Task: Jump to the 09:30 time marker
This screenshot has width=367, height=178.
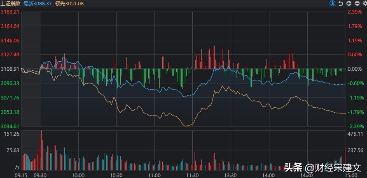Action: tap(40, 175)
